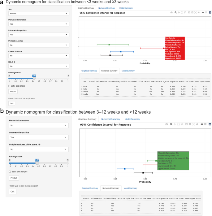This screenshot has width=212, height=216.
Task: Activate the pan tool in panel a plot toolbar
Action: click(179, 12)
